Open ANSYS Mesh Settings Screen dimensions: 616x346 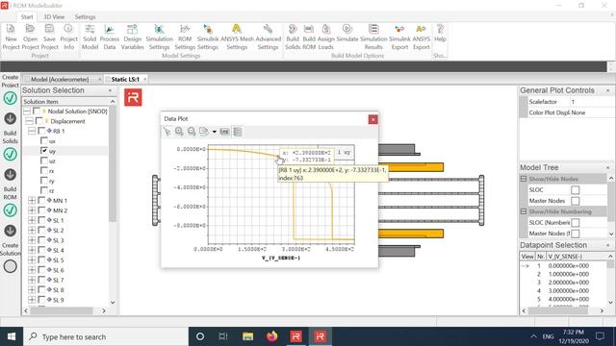click(x=237, y=37)
